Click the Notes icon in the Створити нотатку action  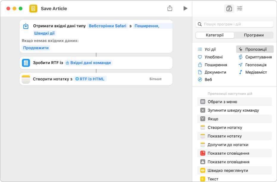(26, 79)
